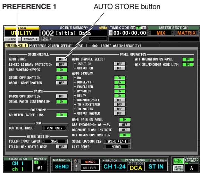Click the right arrow beside MIX meter
The height and width of the screenshot is (173, 201).
point(173,33)
